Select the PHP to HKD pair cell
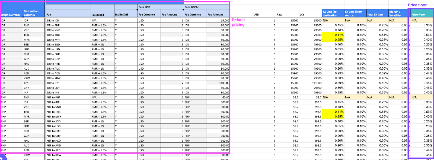 pyautogui.click(x=68, y=141)
